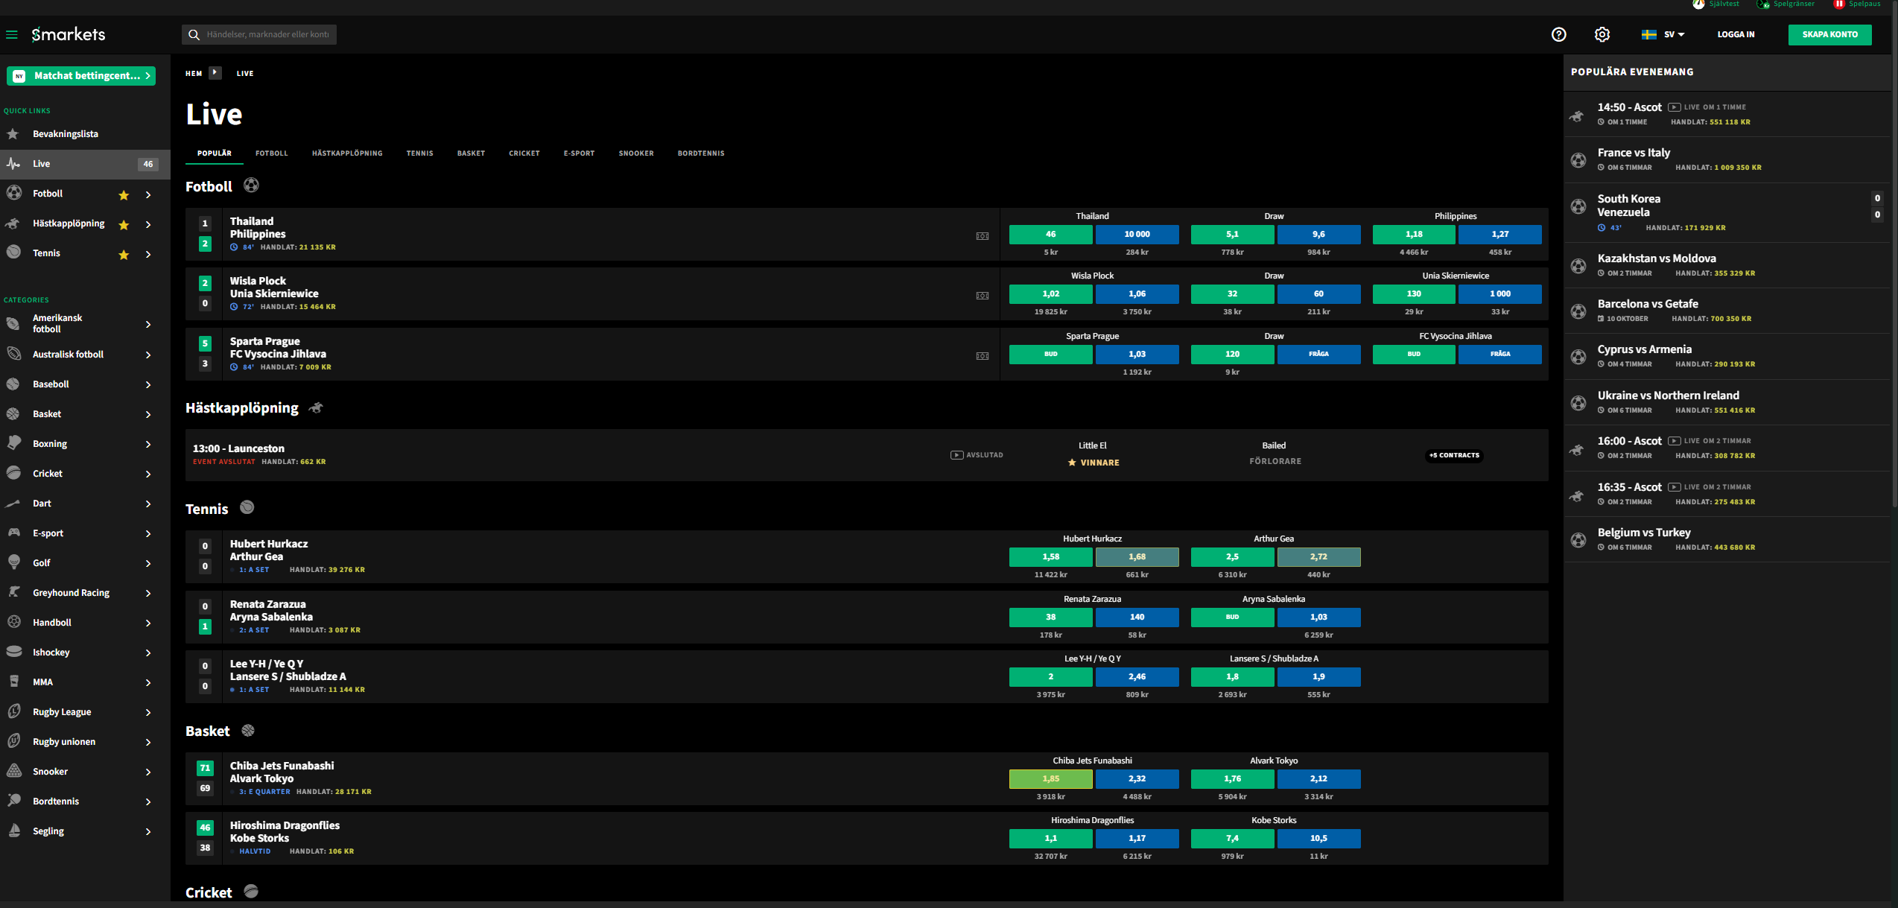This screenshot has height=908, width=1898.
Task: Click tennis ball icon next to Tennis heading
Action: point(247,507)
